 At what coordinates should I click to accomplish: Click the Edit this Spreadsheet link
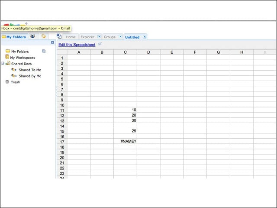pos(77,45)
